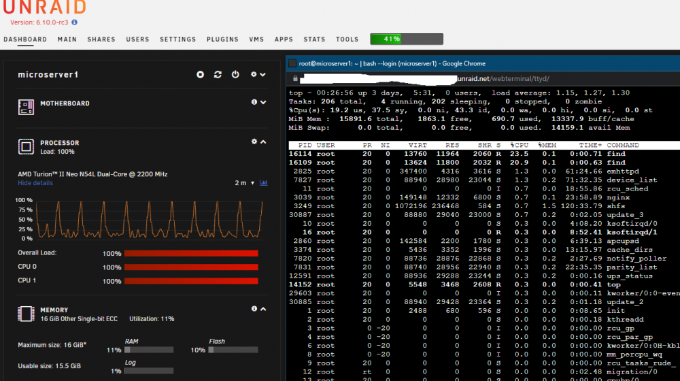Image resolution: width=680 pixels, height=381 pixels.
Task: Click the CPU load history graph
Action: pyautogui.click(x=150, y=219)
